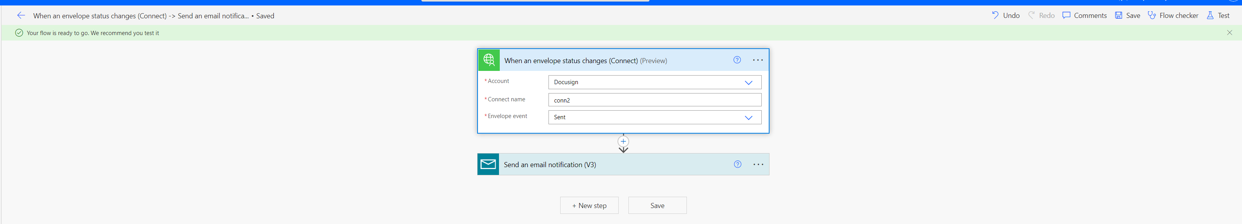The height and width of the screenshot is (224, 1242).
Task: Click the Envelope event dropdown chevron arrow
Action: click(748, 118)
